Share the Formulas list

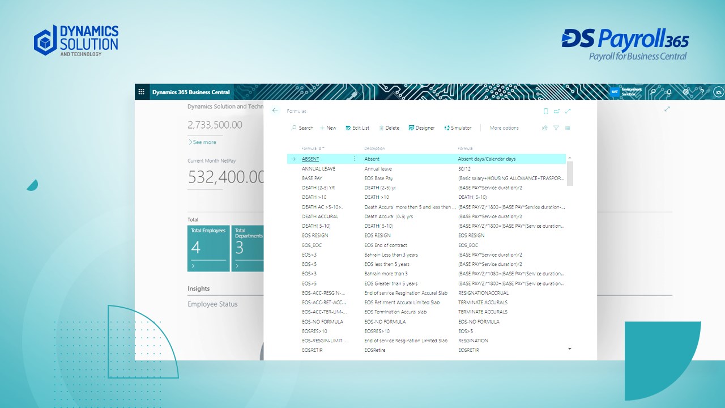tap(545, 128)
